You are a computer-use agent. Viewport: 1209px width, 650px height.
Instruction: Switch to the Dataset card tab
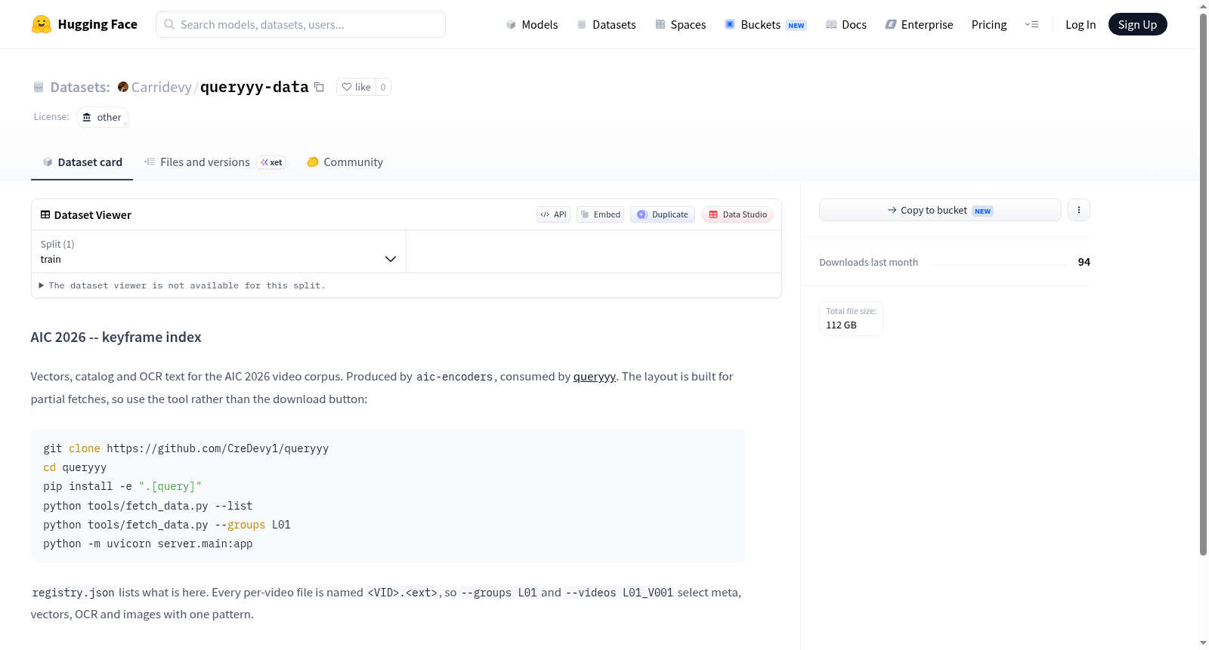tap(82, 162)
